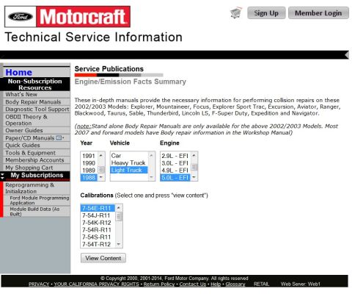Open Your California Privacy Rights link
The image size is (352, 294).
pos(96,284)
